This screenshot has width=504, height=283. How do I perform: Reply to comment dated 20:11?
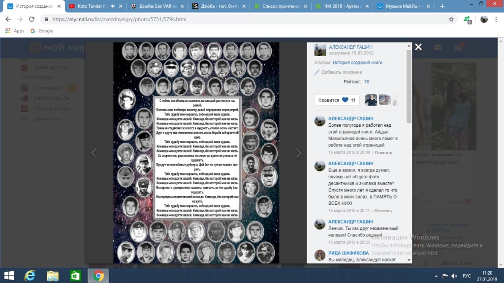tap(383, 211)
